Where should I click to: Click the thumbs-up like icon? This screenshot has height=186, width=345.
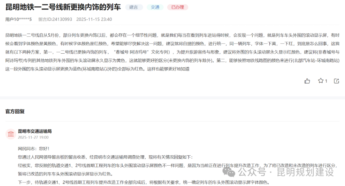(307, 81)
